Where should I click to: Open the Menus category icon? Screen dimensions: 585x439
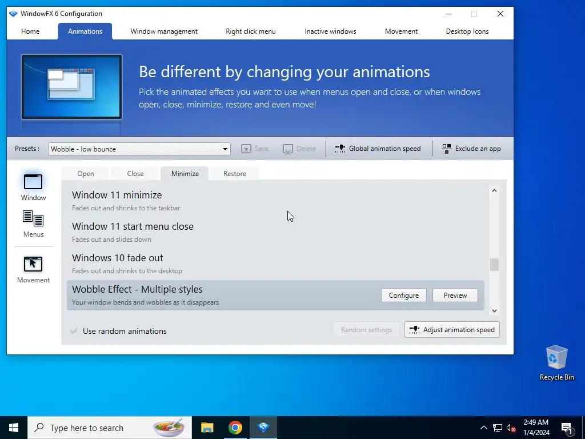pos(33,219)
